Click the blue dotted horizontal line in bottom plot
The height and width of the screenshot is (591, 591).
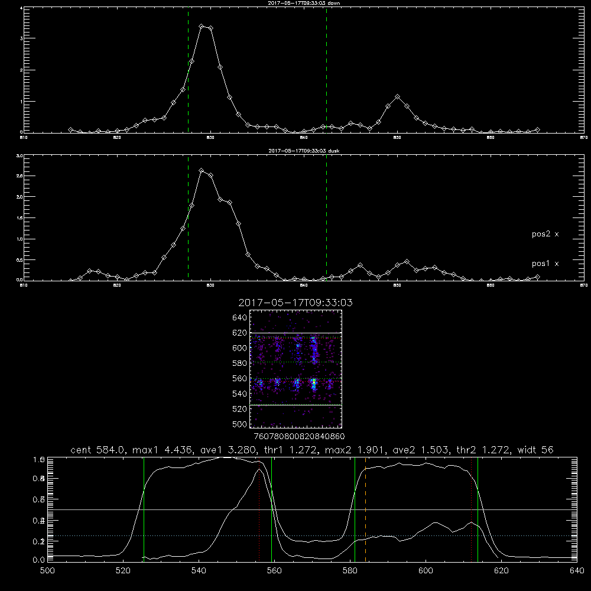[312, 535]
